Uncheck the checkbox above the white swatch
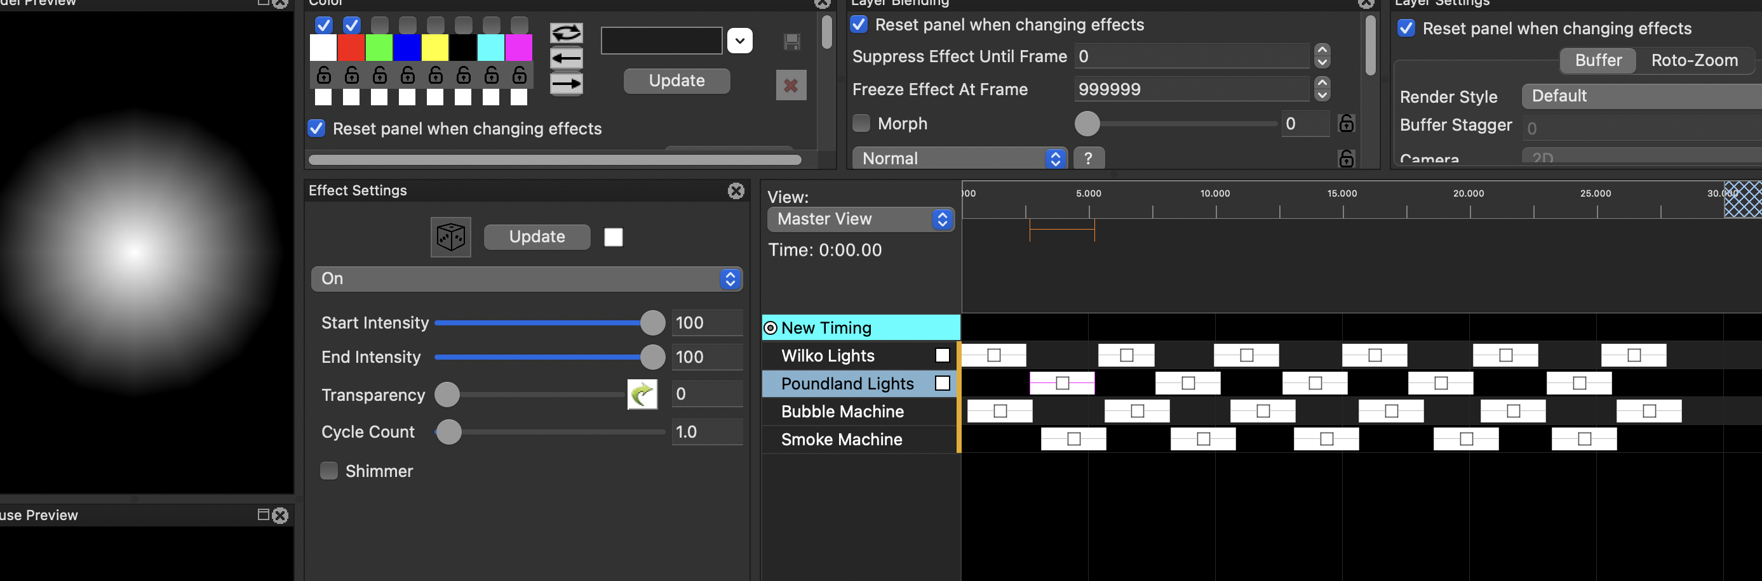 (x=323, y=25)
